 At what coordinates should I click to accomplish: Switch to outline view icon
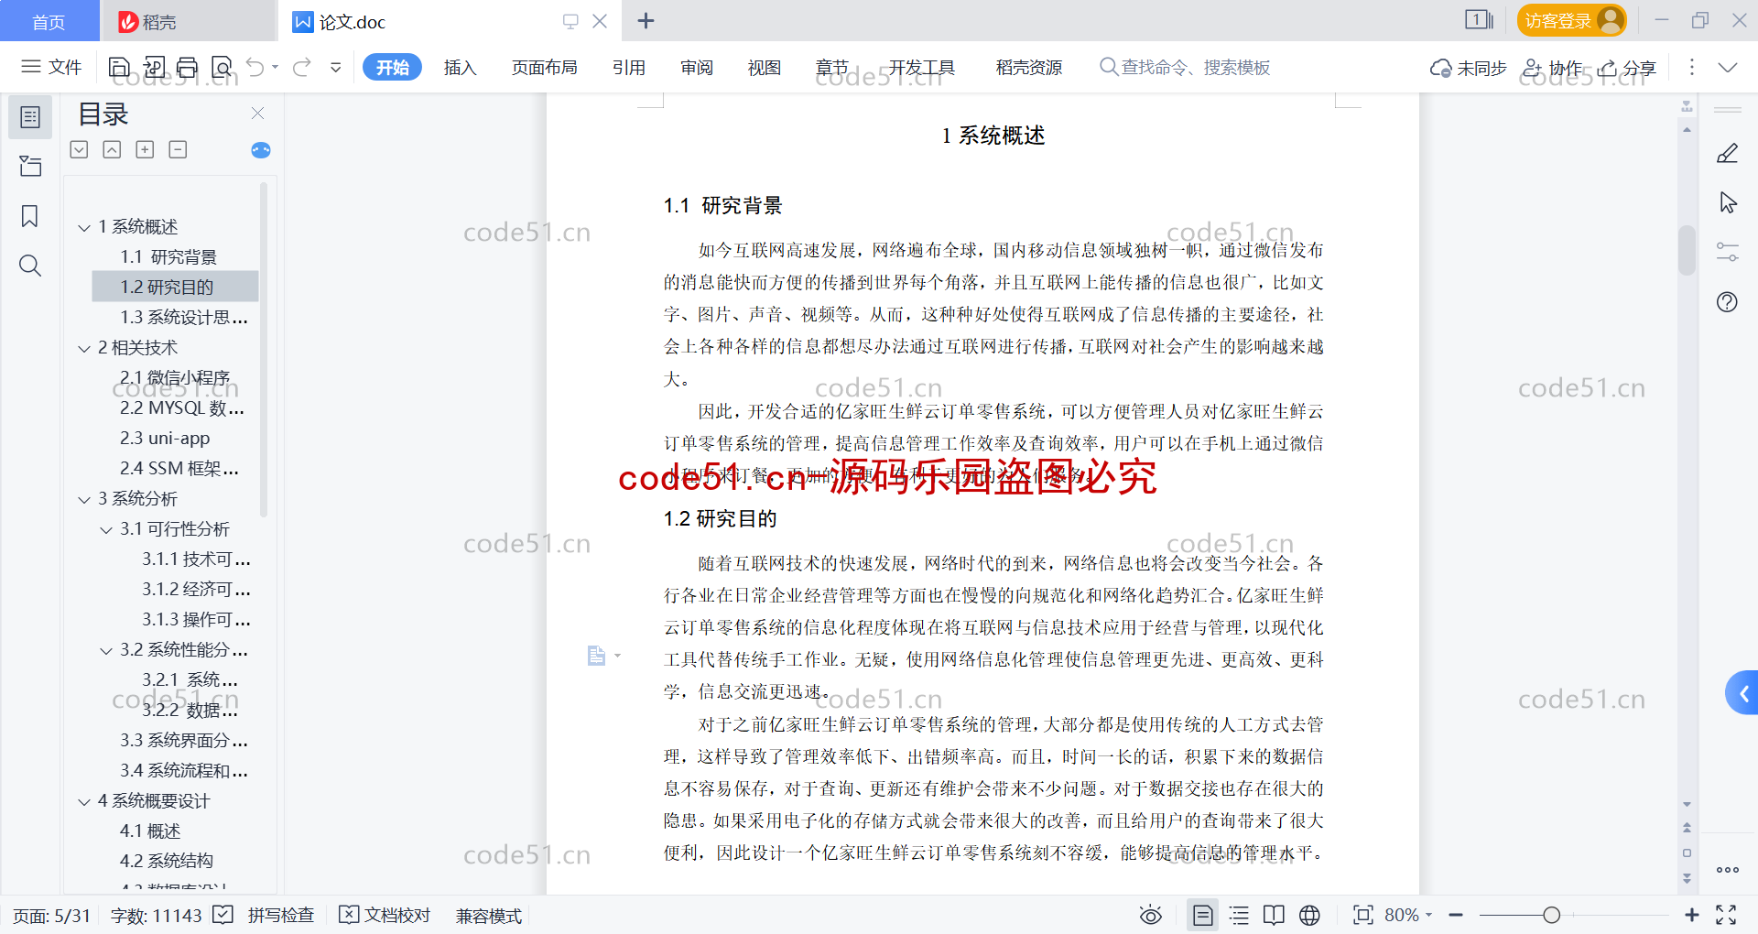click(x=1239, y=915)
